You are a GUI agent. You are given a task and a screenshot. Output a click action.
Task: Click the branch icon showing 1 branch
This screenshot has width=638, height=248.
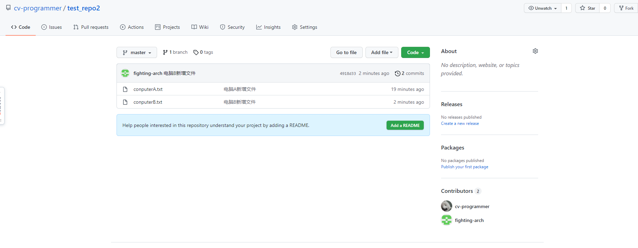pos(165,52)
